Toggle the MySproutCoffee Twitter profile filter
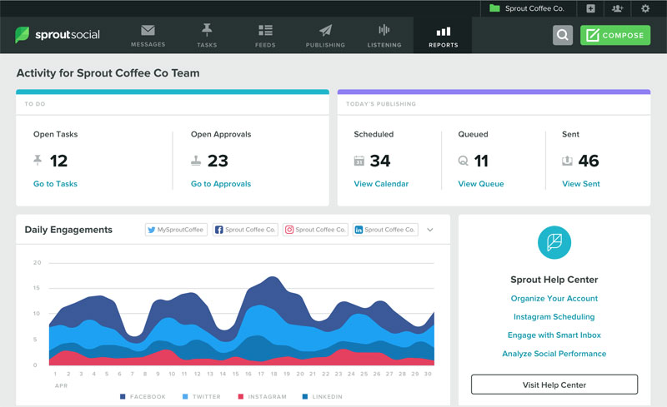The width and height of the screenshot is (667, 407). pyautogui.click(x=176, y=230)
